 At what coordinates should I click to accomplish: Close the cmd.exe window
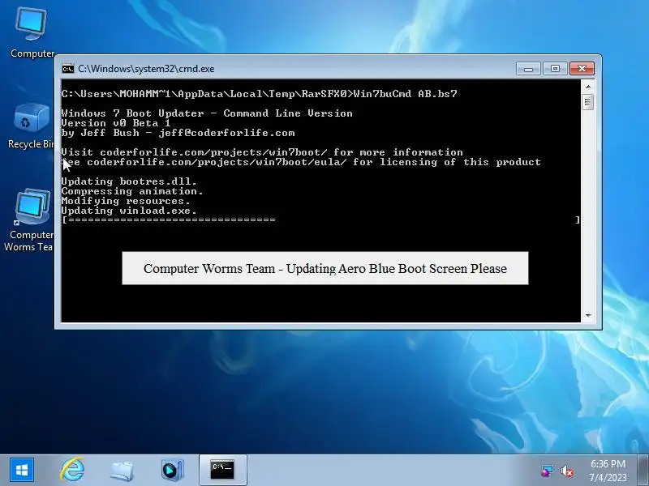(x=582, y=69)
